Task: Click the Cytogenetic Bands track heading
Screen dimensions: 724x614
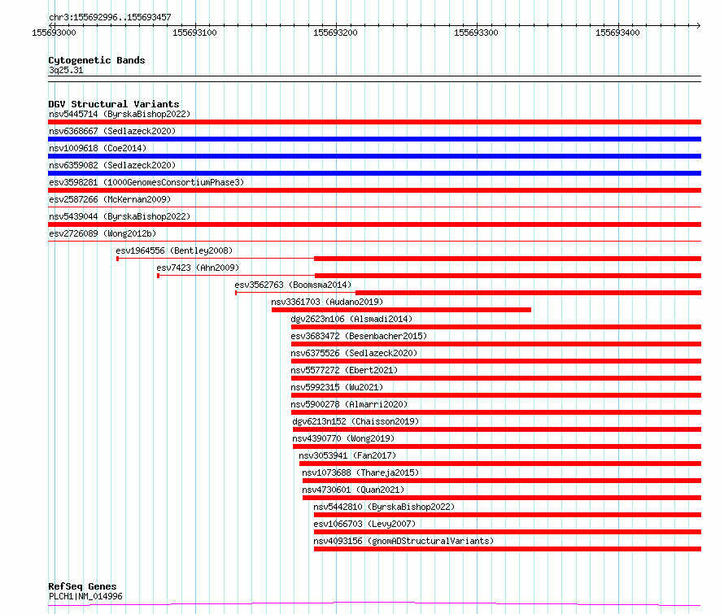Action: coord(97,60)
